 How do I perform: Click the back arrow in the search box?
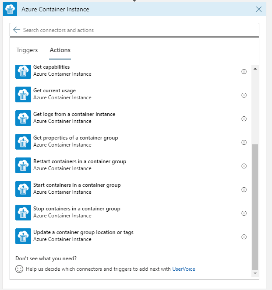click(x=17, y=30)
